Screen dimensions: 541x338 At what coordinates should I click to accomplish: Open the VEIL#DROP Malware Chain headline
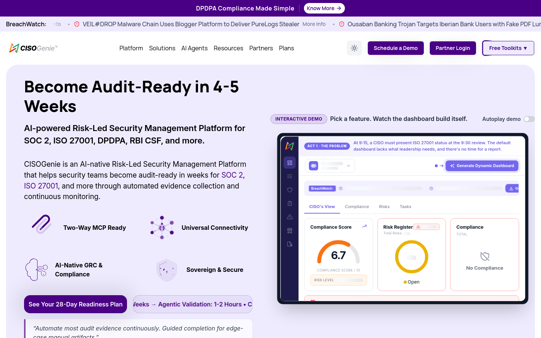pos(191,24)
